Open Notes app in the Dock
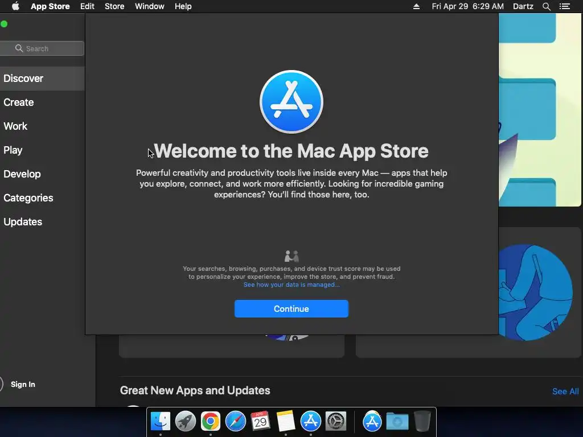The width and height of the screenshot is (583, 437). click(x=286, y=421)
